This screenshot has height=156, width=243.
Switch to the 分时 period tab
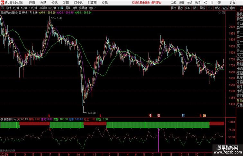(x=8, y=8)
